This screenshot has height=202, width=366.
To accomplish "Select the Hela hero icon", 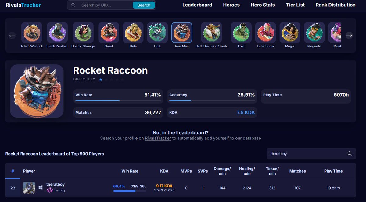I will point(133,33).
